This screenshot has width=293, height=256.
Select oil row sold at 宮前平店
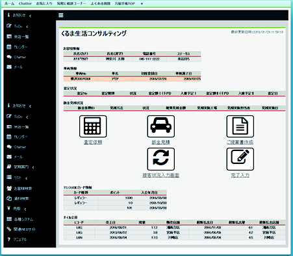click(174, 233)
